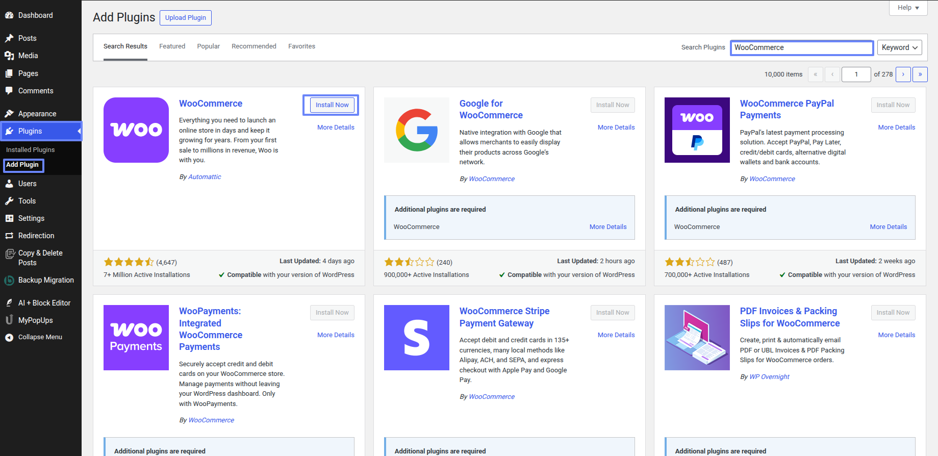
Task: Switch to the Featured tab
Action: point(172,46)
